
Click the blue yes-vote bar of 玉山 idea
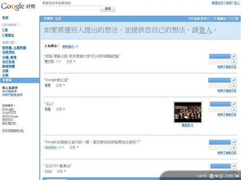click(x=220, y=104)
